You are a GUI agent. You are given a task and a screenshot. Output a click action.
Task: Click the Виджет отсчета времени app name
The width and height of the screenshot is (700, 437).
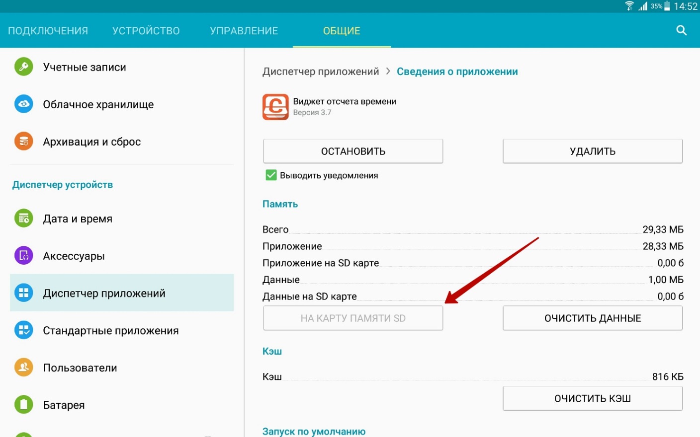click(345, 101)
